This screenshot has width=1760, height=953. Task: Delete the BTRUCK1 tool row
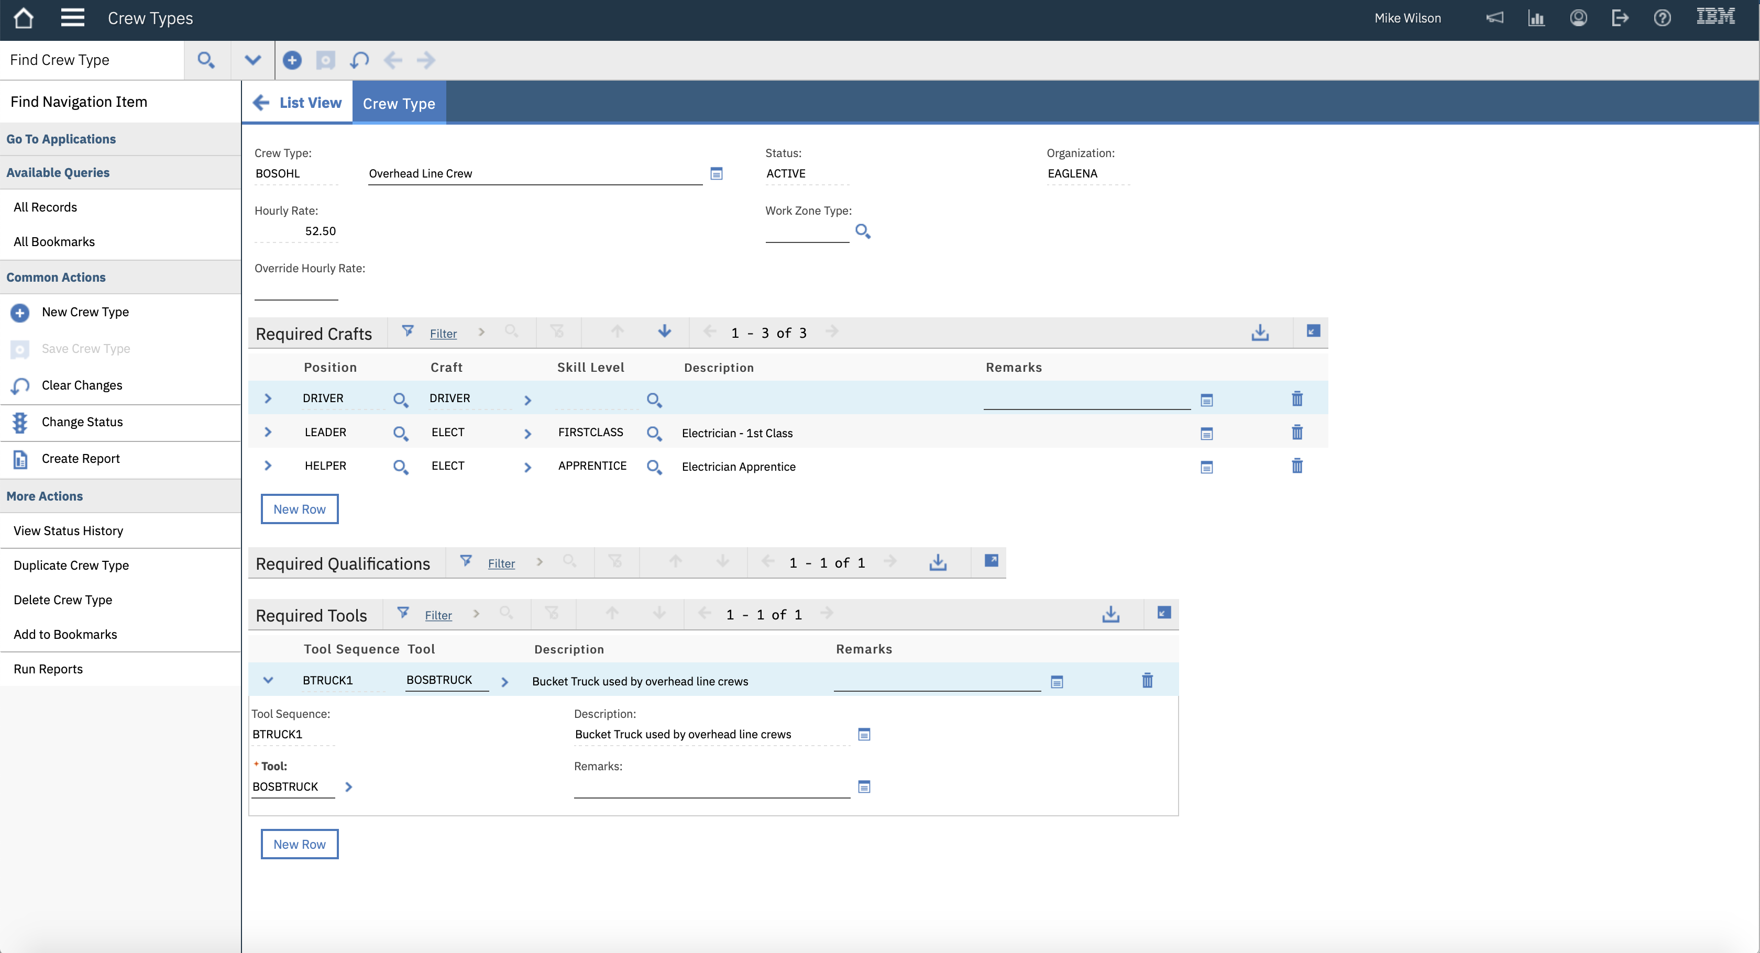coord(1147,680)
